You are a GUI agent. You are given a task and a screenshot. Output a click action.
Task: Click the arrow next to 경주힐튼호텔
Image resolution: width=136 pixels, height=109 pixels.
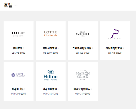click(58, 89)
